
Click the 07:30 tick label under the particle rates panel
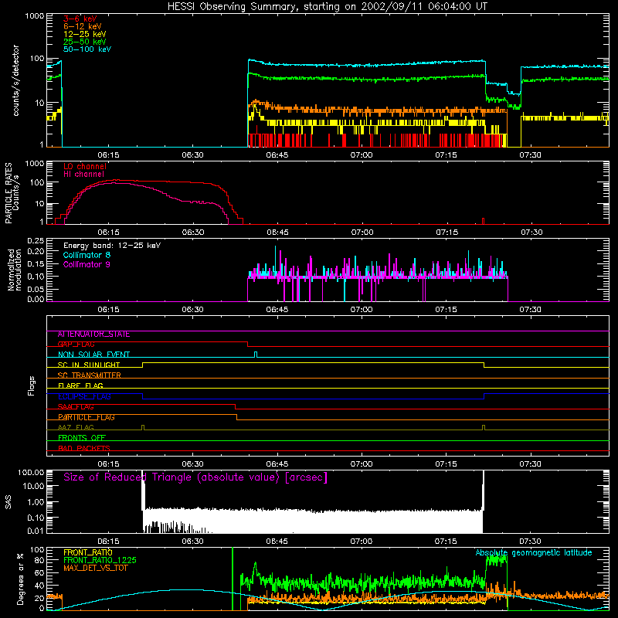point(531,233)
